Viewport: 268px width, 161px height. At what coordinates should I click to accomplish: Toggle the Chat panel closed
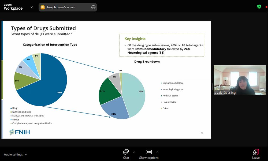click(126, 154)
